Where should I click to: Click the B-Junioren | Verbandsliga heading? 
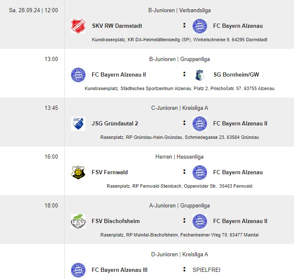pos(180,11)
